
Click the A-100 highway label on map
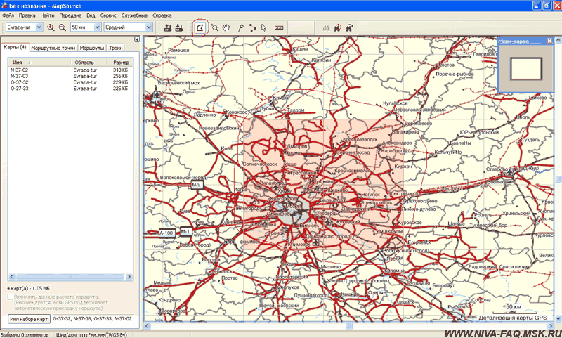point(166,233)
